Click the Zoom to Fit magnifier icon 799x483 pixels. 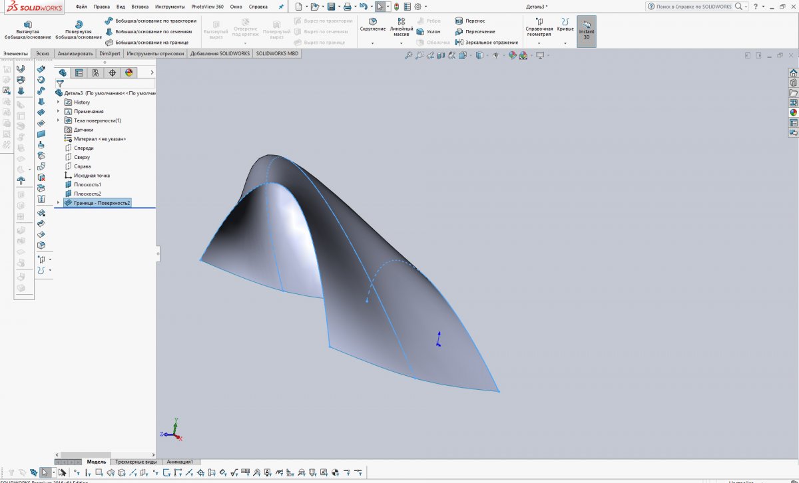[x=409, y=56]
